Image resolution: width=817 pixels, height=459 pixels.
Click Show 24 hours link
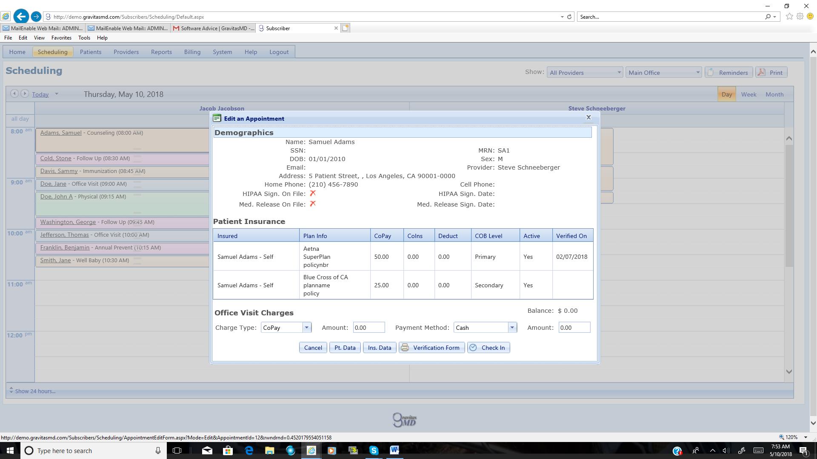pyautogui.click(x=35, y=391)
